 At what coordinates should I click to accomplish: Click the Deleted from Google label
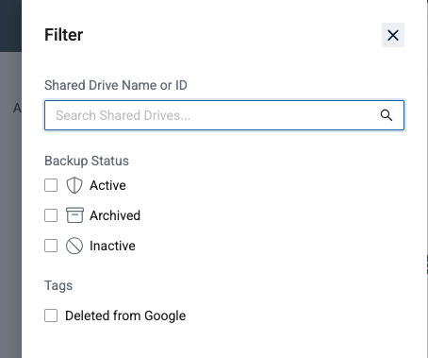(125, 315)
